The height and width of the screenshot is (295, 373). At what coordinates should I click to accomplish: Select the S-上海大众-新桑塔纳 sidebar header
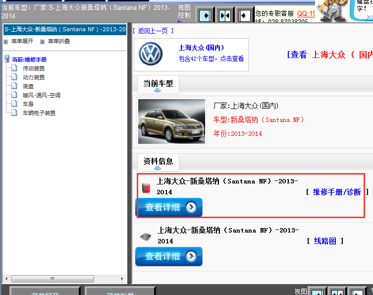pyautogui.click(x=65, y=30)
